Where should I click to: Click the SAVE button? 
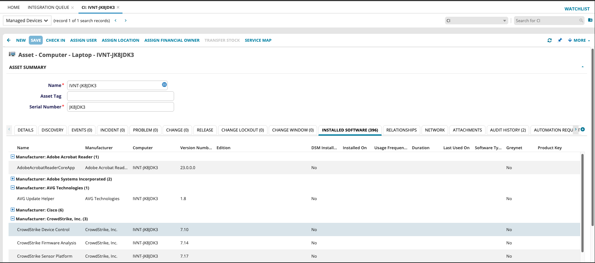click(x=36, y=40)
